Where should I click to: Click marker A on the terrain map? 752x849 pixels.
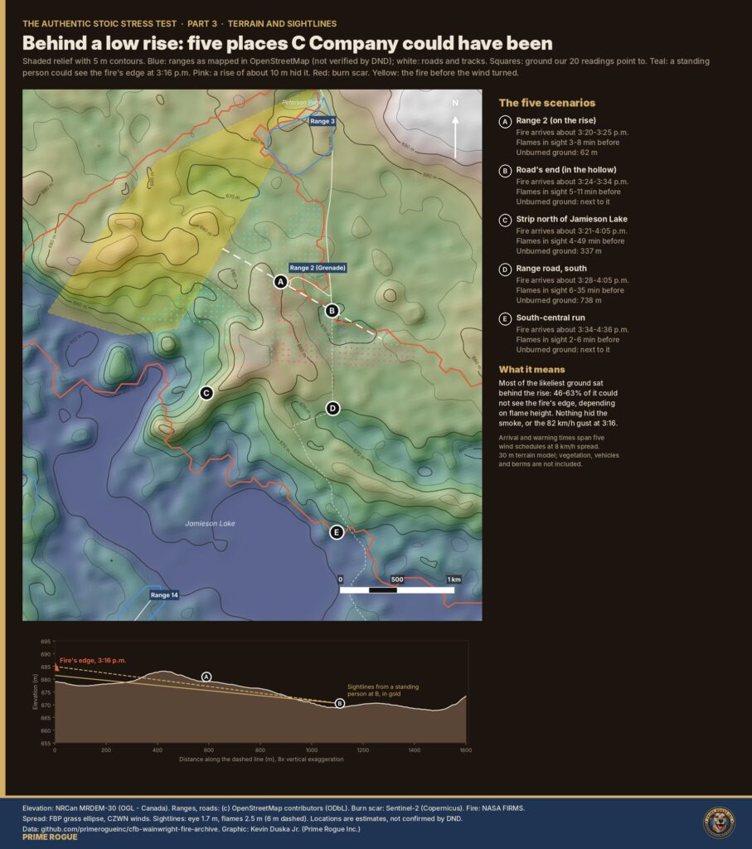tap(280, 282)
